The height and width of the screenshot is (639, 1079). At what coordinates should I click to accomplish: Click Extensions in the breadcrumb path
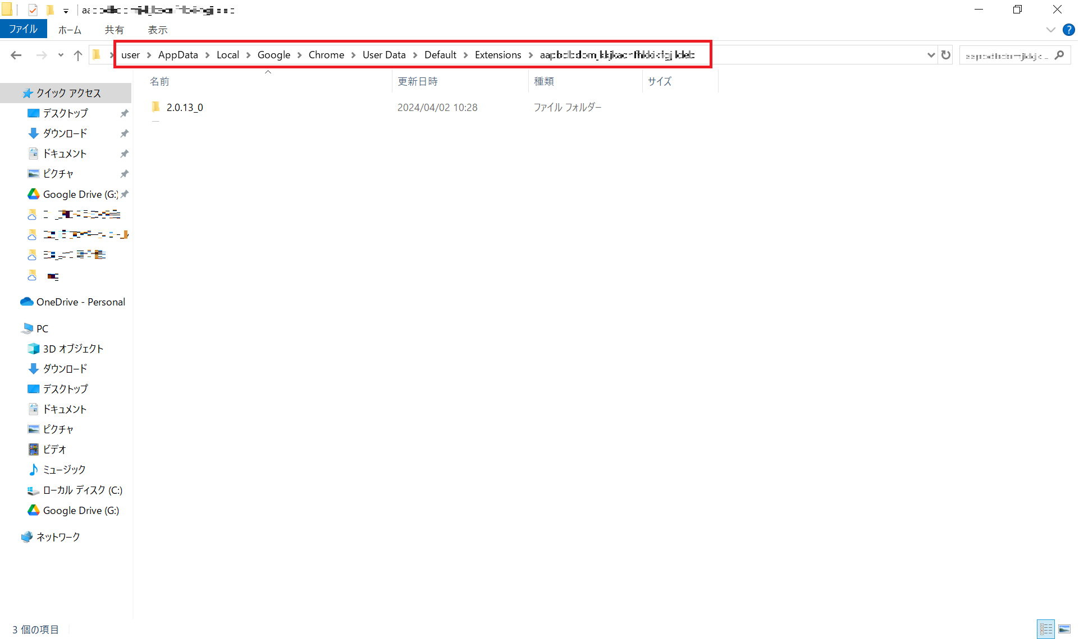click(497, 55)
